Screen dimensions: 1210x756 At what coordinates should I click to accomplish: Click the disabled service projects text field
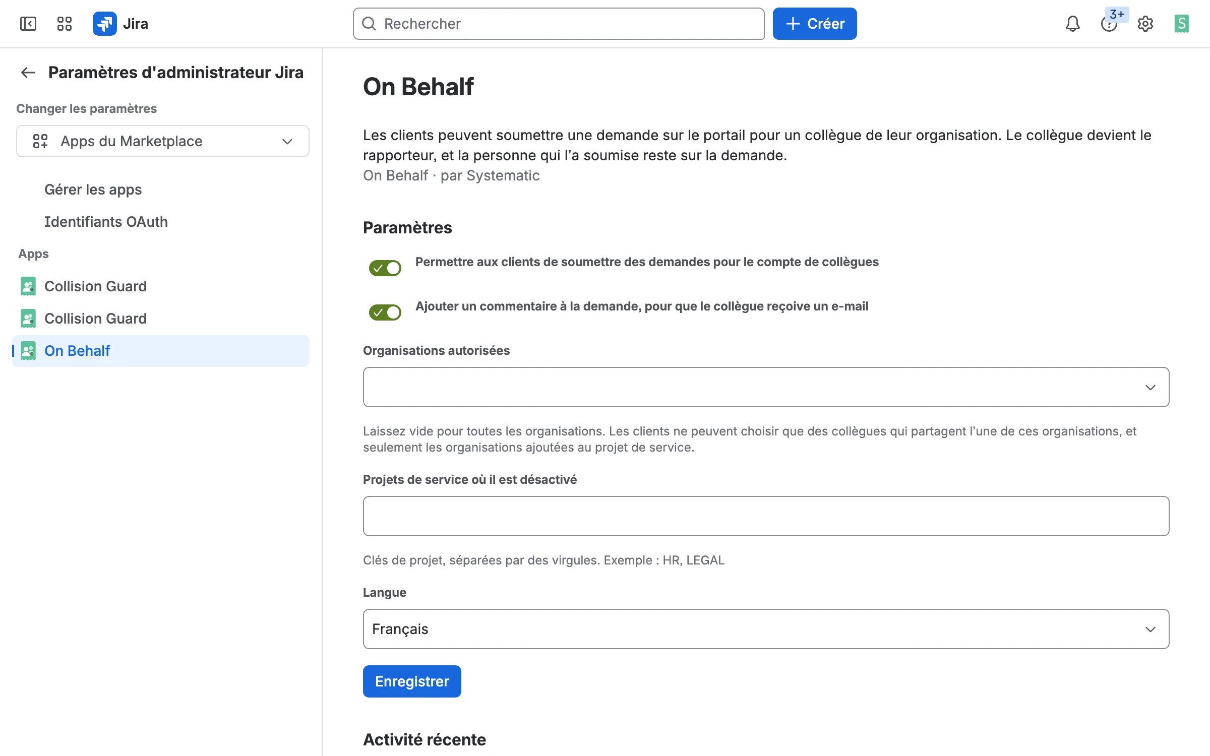click(x=766, y=516)
